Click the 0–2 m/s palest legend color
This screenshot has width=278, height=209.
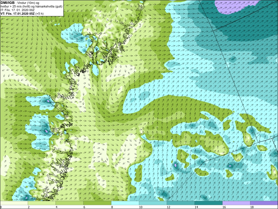[14, 203]
